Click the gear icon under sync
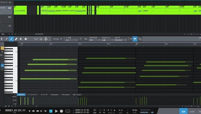The width and height of the screenshot is (201, 114). [x=100, y=112]
